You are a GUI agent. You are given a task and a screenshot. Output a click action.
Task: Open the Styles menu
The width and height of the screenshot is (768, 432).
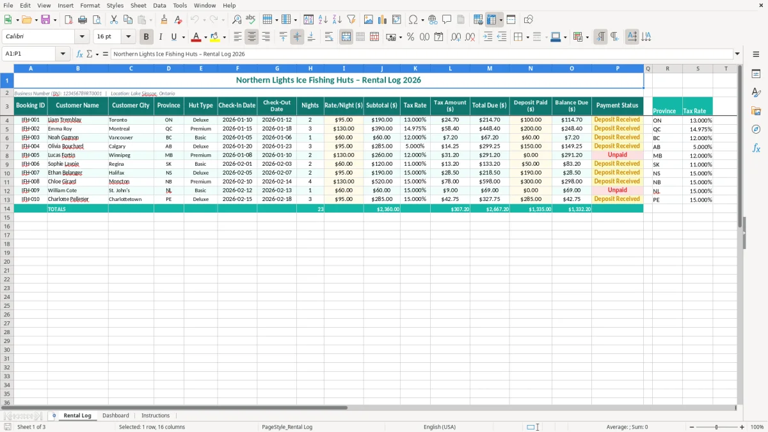point(115,5)
